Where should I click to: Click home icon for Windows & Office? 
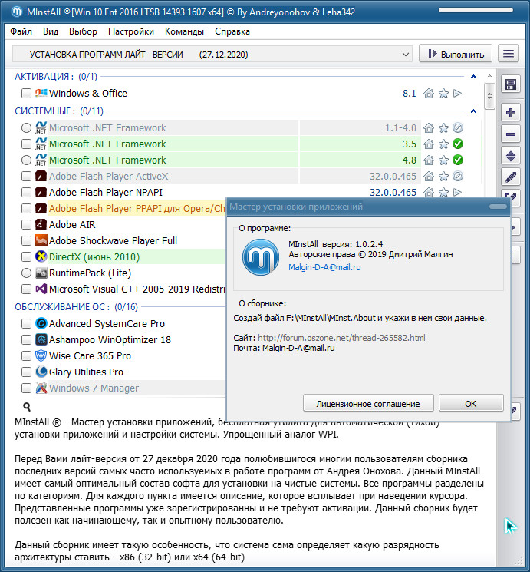[429, 94]
